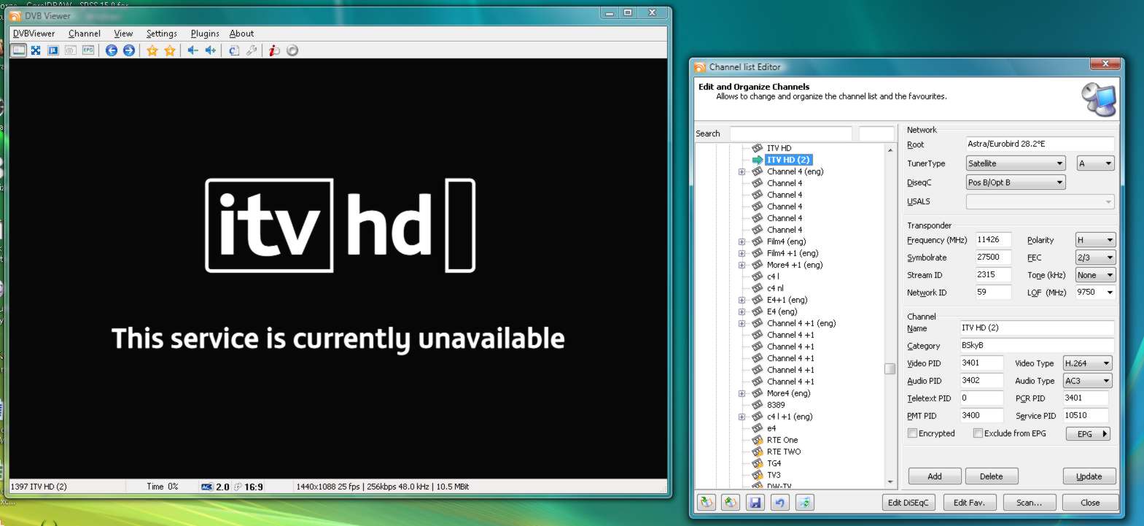Click the Update button
Viewport: 1144px width, 526px height.
1089,476
